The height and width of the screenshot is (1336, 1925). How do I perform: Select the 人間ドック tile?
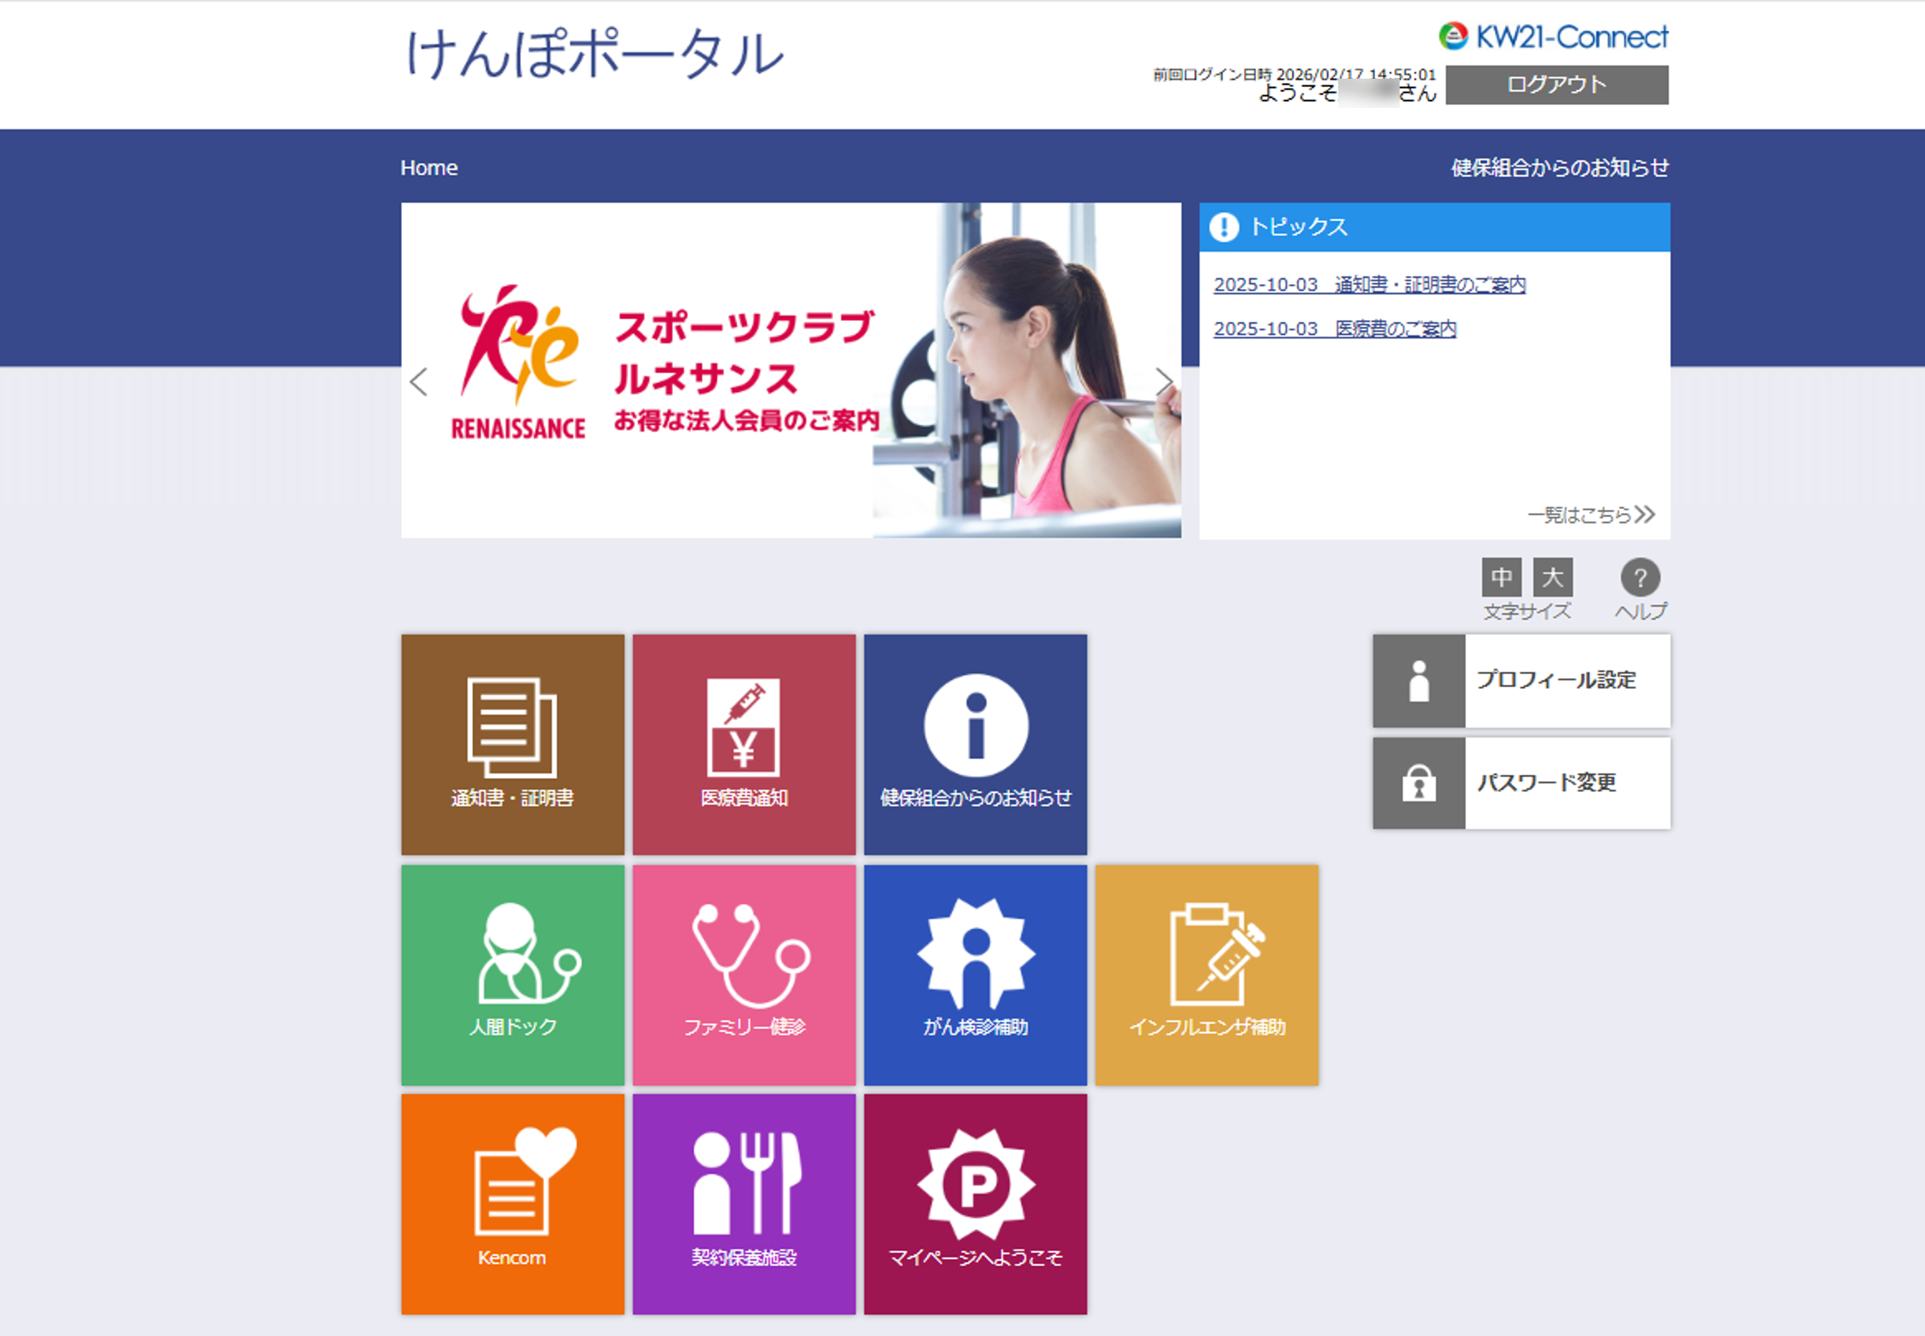tap(512, 975)
